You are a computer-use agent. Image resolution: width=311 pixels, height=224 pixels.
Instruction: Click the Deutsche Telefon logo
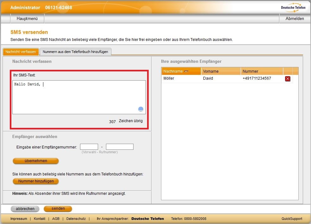293,7
